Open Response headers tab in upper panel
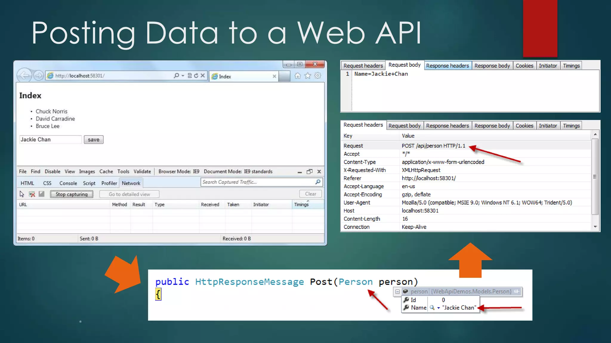 pyautogui.click(x=448, y=66)
